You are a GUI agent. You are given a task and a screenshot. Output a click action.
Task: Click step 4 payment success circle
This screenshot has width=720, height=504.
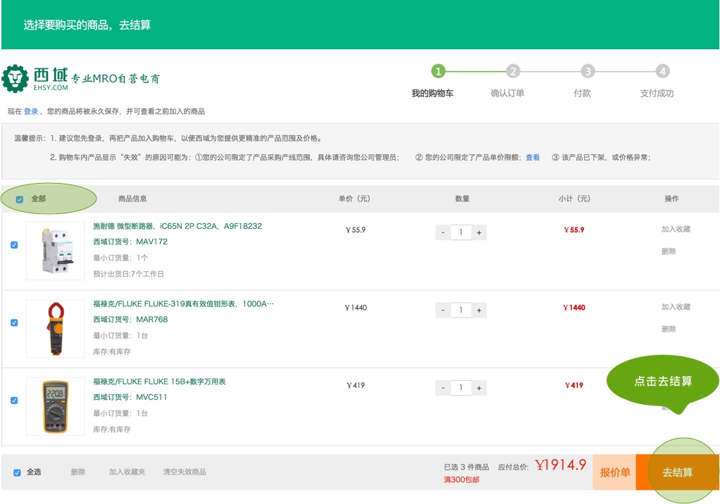tap(662, 71)
